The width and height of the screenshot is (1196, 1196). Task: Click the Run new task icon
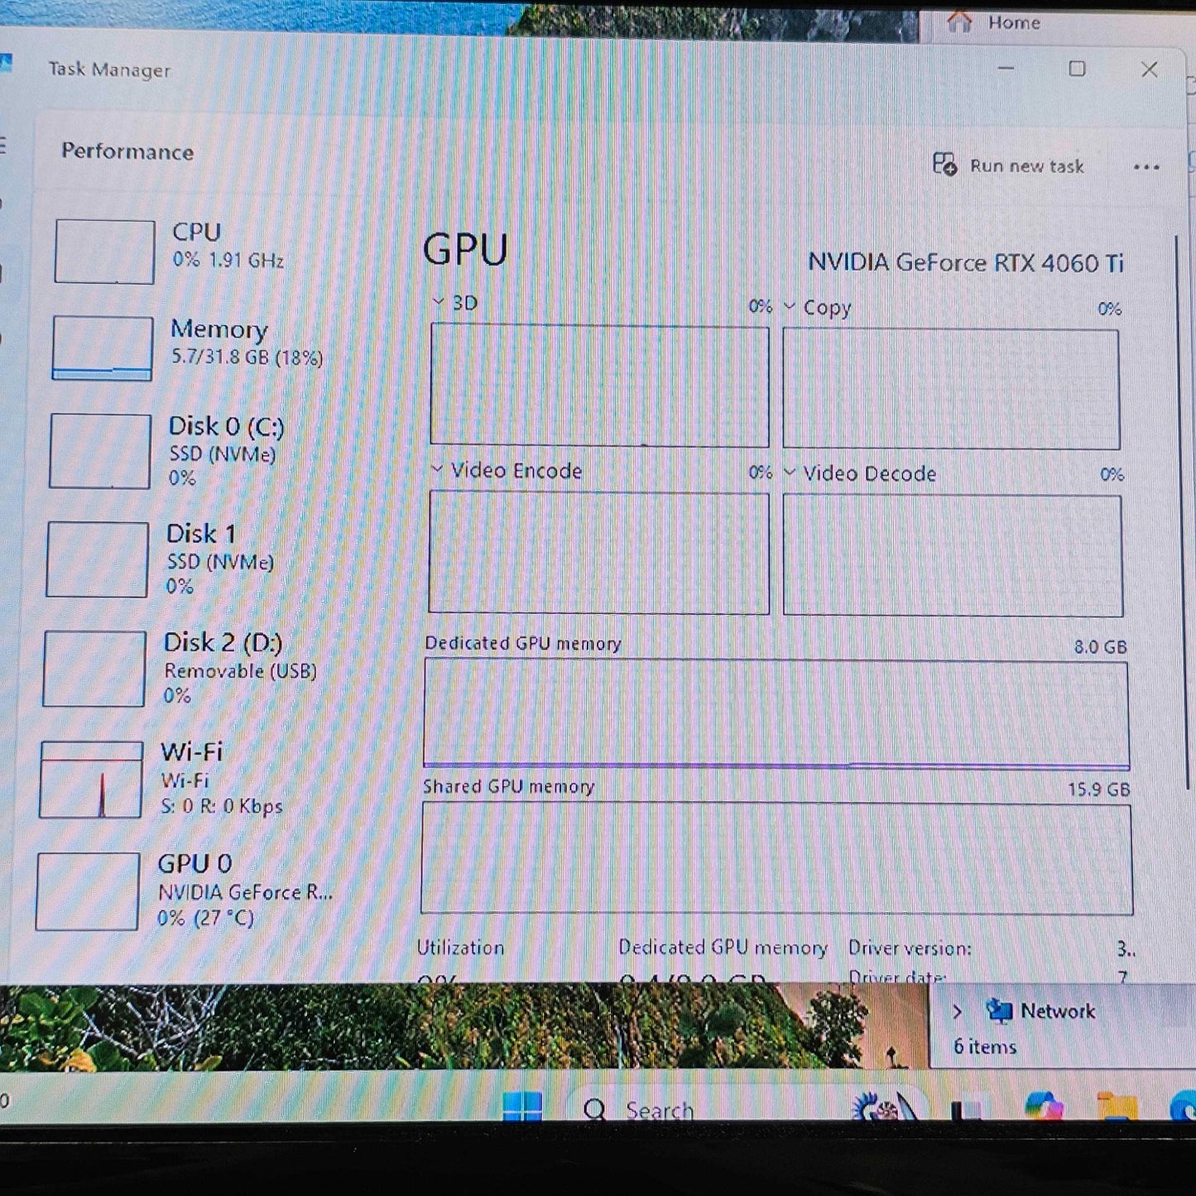(944, 164)
